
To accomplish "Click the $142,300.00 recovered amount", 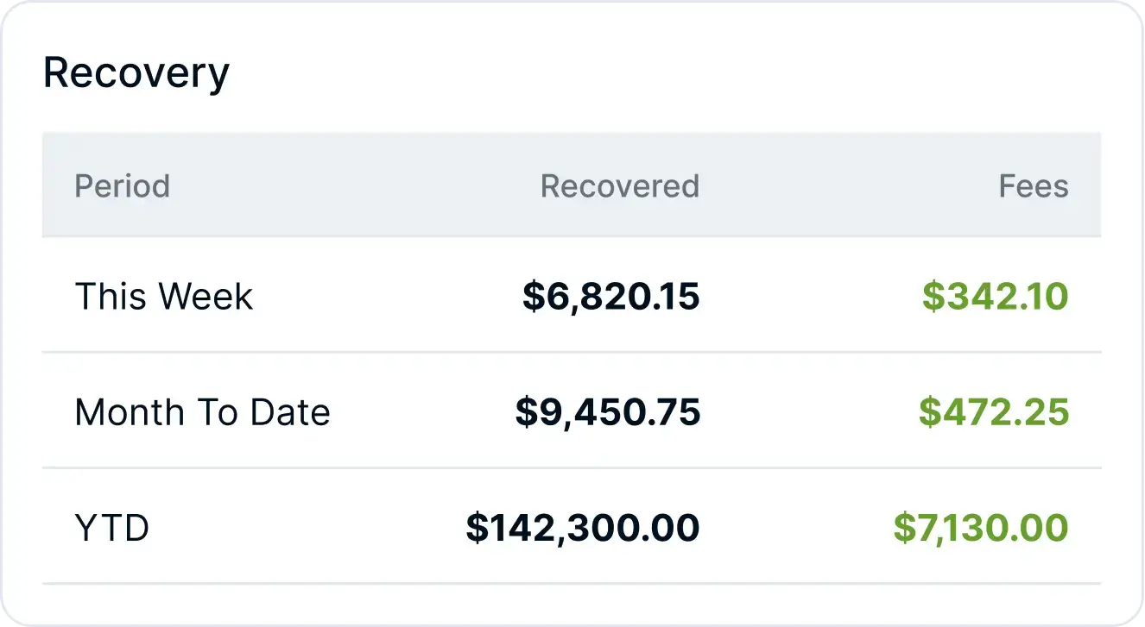I will point(582,528).
